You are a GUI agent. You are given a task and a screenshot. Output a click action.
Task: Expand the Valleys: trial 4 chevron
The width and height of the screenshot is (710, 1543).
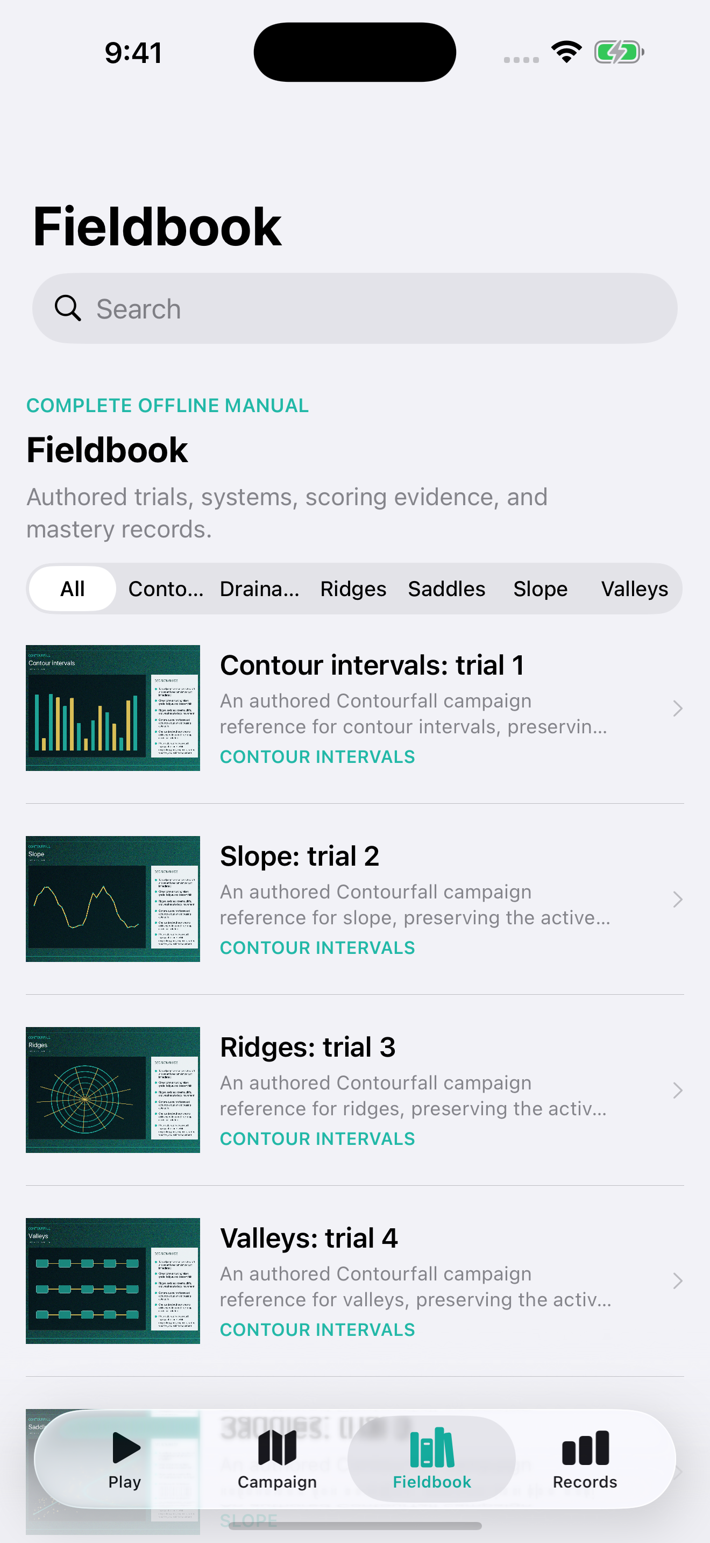point(677,1281)
